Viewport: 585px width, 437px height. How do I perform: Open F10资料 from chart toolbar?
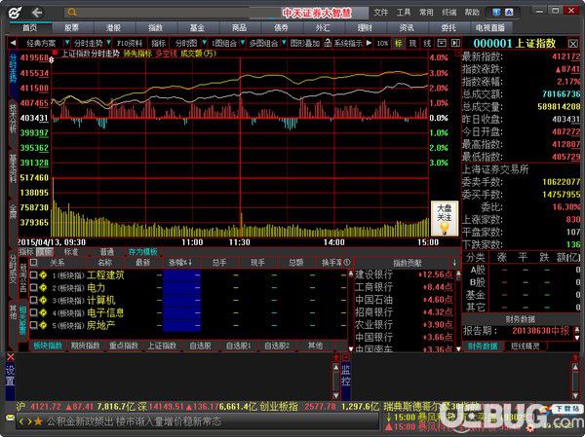click(129, 43)
